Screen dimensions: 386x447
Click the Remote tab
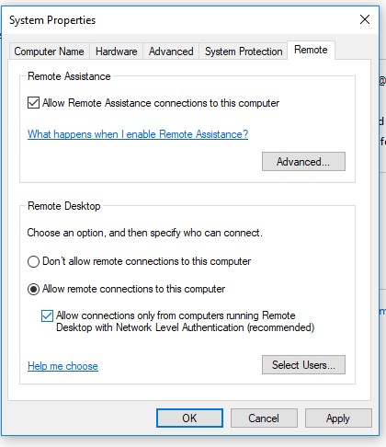(x=311, y=50)
